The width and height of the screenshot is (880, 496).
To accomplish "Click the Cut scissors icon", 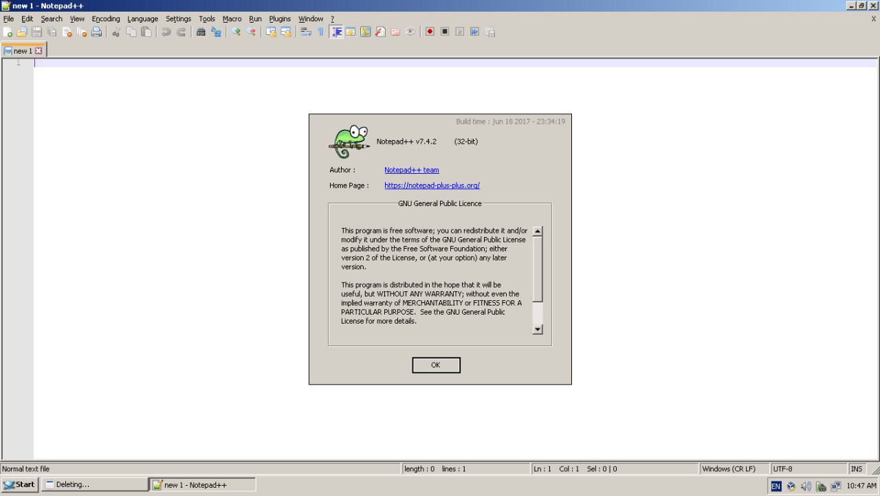I will 116,32.
